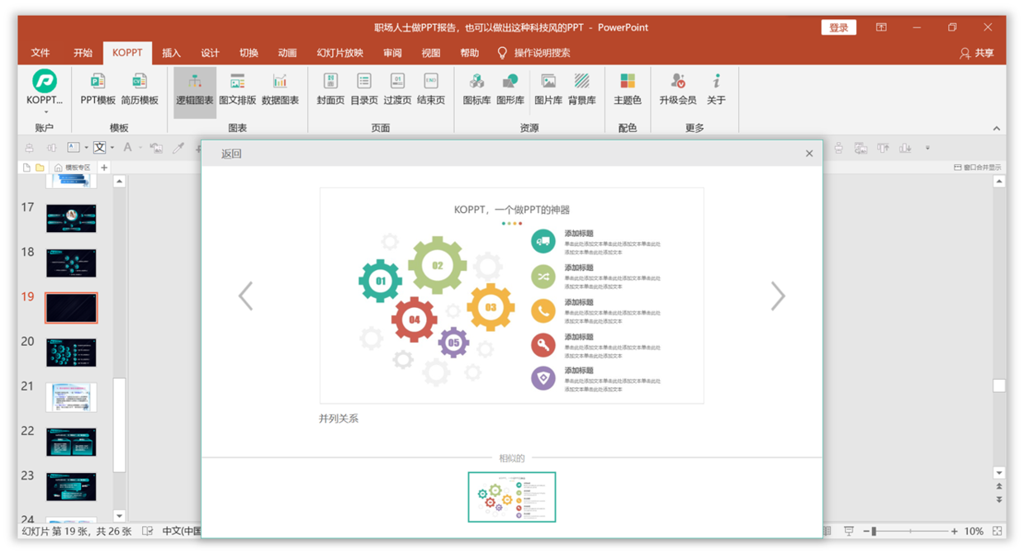Image resolution: width=1024 pixels, height=554 pixels.
Task: Select slide 17 thumbnail
Action: pyautogui.click(x=71, y=218)
